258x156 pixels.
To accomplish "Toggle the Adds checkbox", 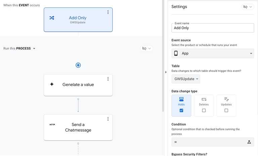I will 181,110.
